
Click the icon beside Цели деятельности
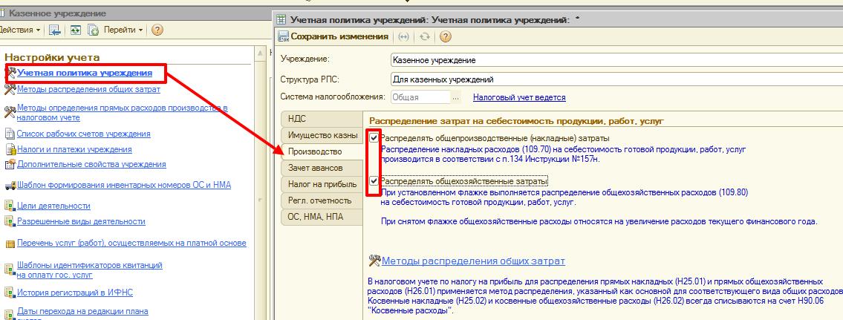tap(10, 206)
